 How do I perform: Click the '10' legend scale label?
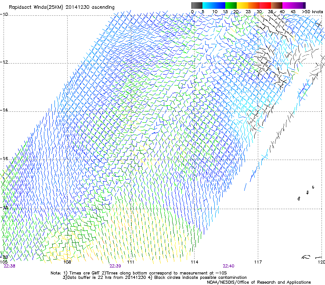215,12
